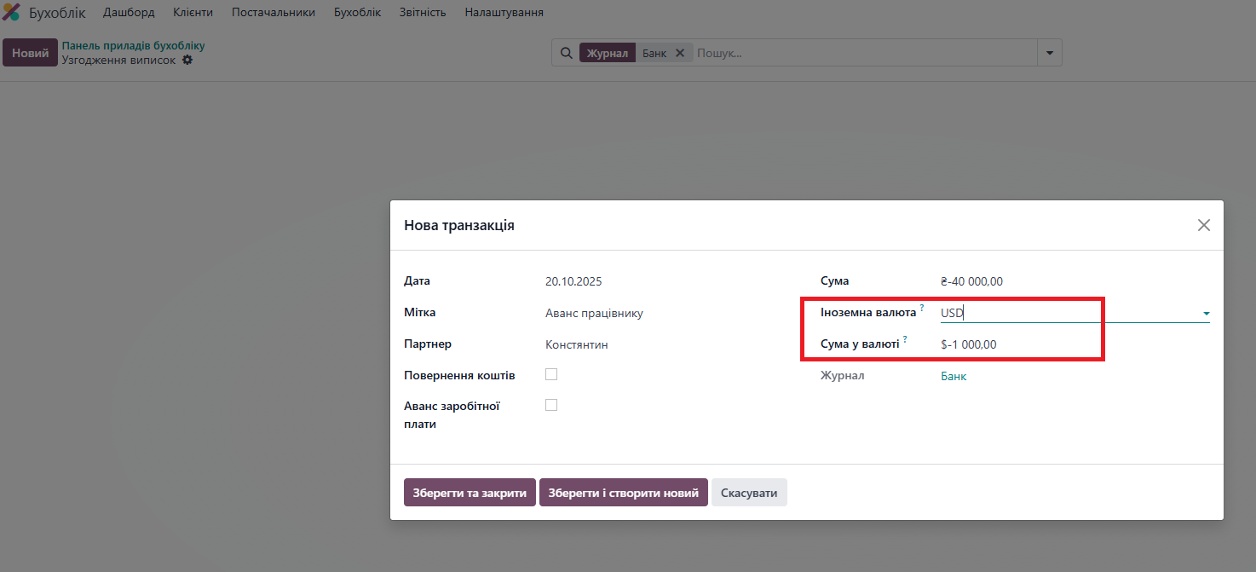
Task: Expand the Іноземна валюта dropdown arrow
Action: (x=1205, y=314)
